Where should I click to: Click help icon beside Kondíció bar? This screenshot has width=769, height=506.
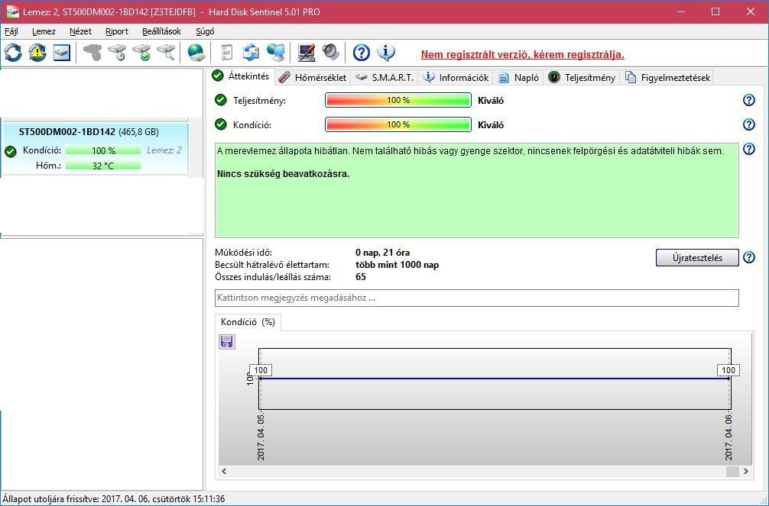749,124
